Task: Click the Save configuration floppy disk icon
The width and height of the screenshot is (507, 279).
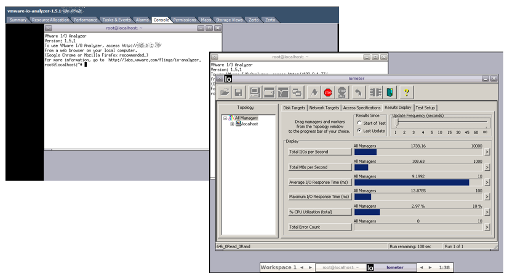Action: point(238,93)
